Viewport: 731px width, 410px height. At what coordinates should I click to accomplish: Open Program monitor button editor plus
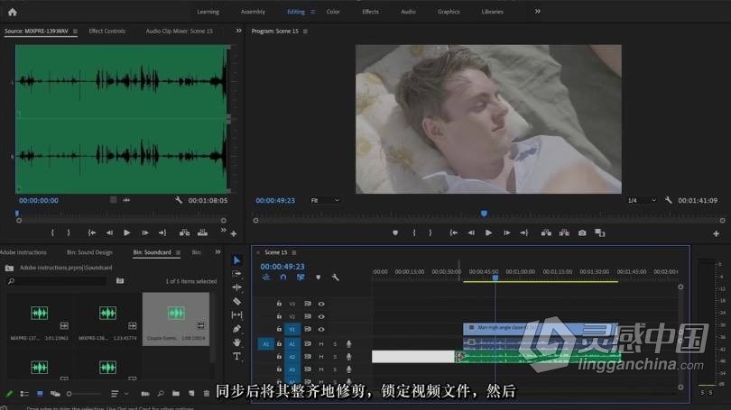pos(716,233)
